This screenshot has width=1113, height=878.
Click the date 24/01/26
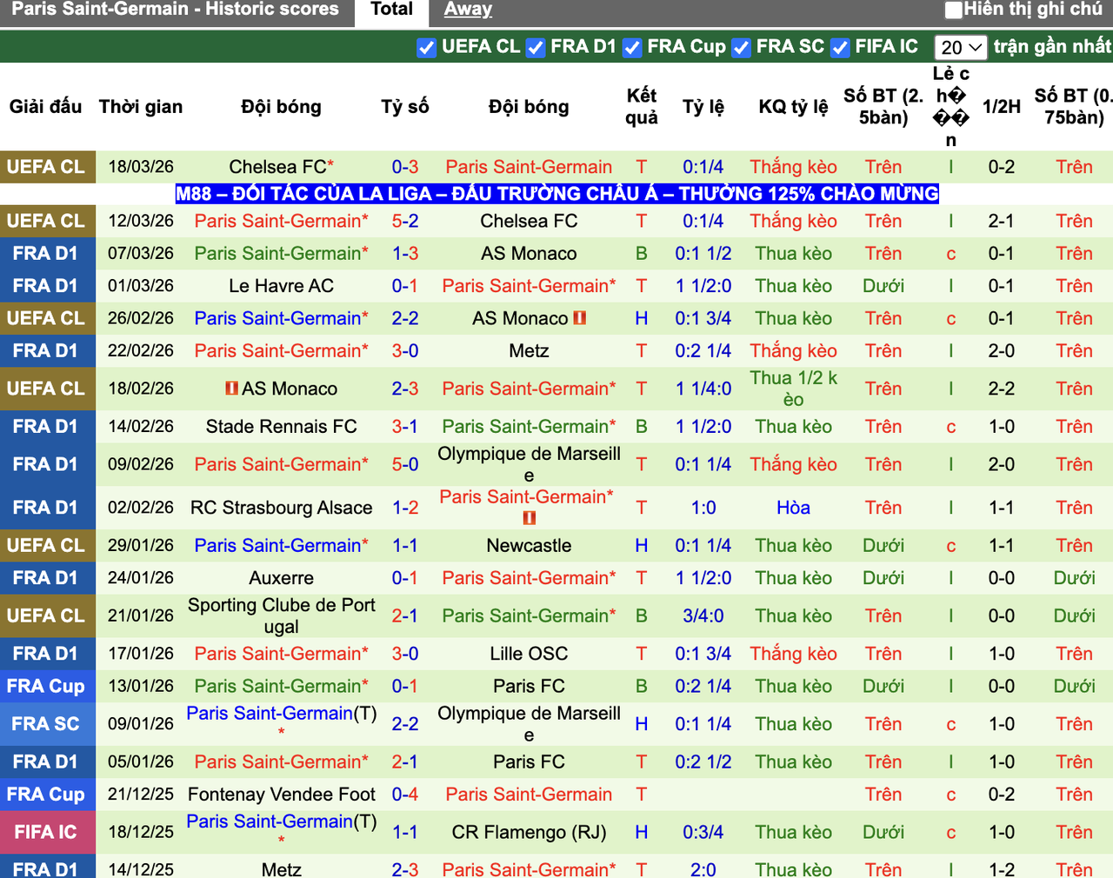141,578
